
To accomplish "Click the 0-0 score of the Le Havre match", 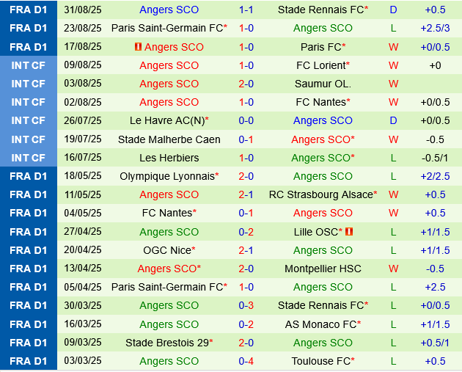I will click(246, 120).
